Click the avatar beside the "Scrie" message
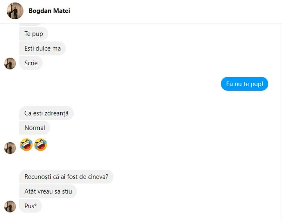The image size is (282, 222). [x=10, y=63]
